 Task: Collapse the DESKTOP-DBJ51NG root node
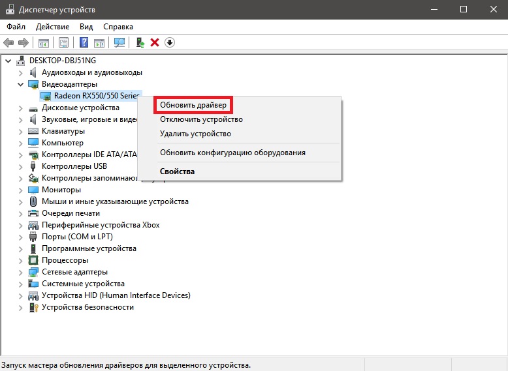coord(8,61)
